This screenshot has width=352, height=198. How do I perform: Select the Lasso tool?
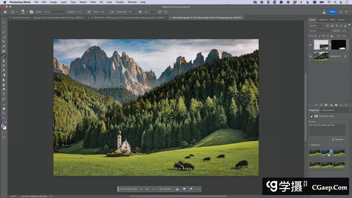pyautogui.click(x=4, y=32)
